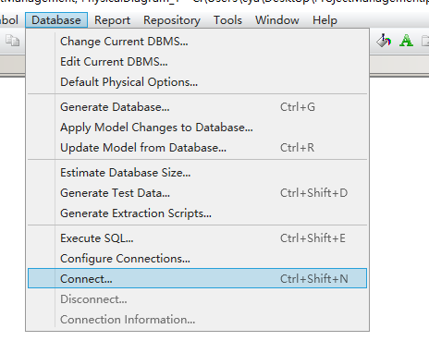Viewport: 429px width, 341px height.
Task: Click the highlighted Connect entry
Action: (197, 278)
